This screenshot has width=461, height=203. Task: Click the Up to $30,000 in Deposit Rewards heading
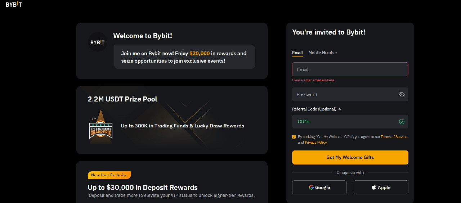[143, 188]
